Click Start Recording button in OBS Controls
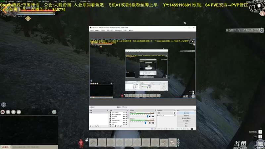265x149 pixels. coord(186,116)
